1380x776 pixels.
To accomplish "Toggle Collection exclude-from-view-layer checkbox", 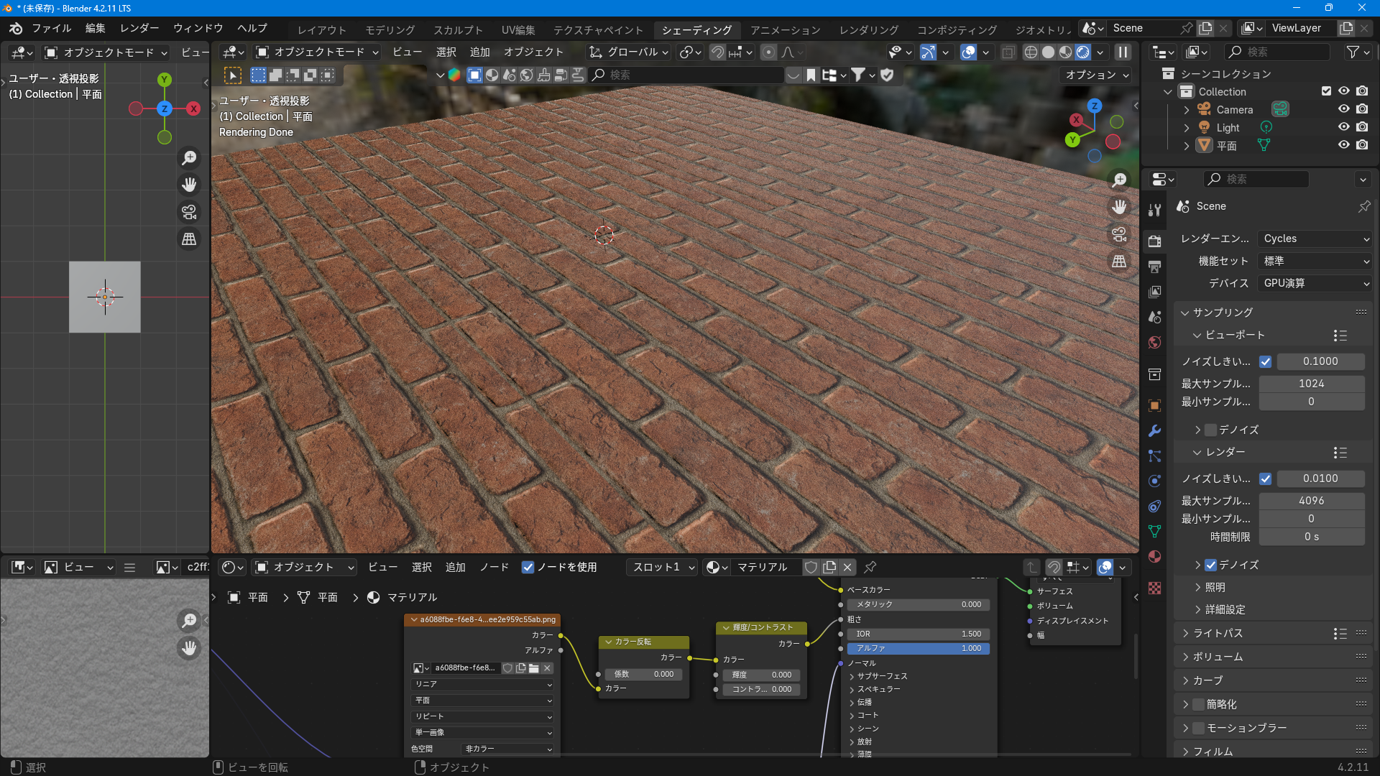I will (x=1326, y=91).
